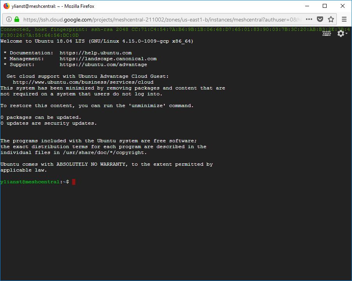The height and width of the screenshot is (281, 352).
Task: Click the https://ubuntu.com/advantage support text
Action: pos(103,64)
